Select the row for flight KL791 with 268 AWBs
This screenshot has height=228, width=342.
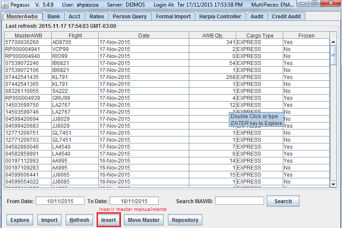click(x=167, y=77)
